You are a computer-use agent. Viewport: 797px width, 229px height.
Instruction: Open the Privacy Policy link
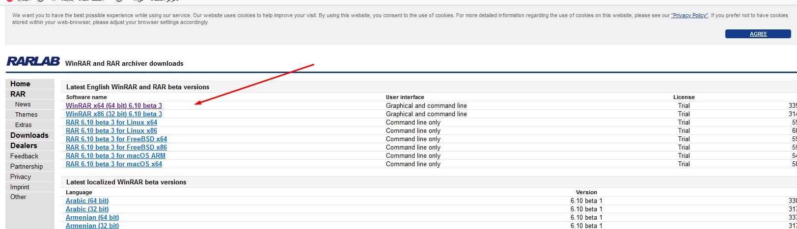point(689,16)
